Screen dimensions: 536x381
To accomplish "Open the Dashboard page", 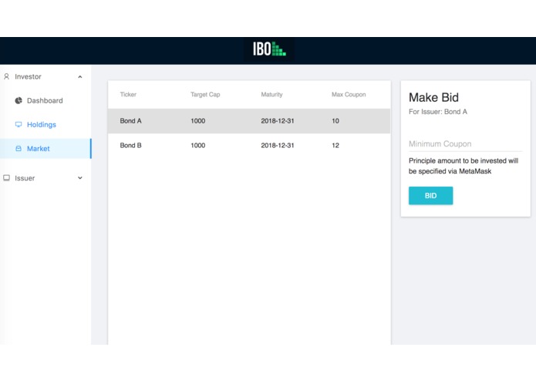I will click(45, 100).
